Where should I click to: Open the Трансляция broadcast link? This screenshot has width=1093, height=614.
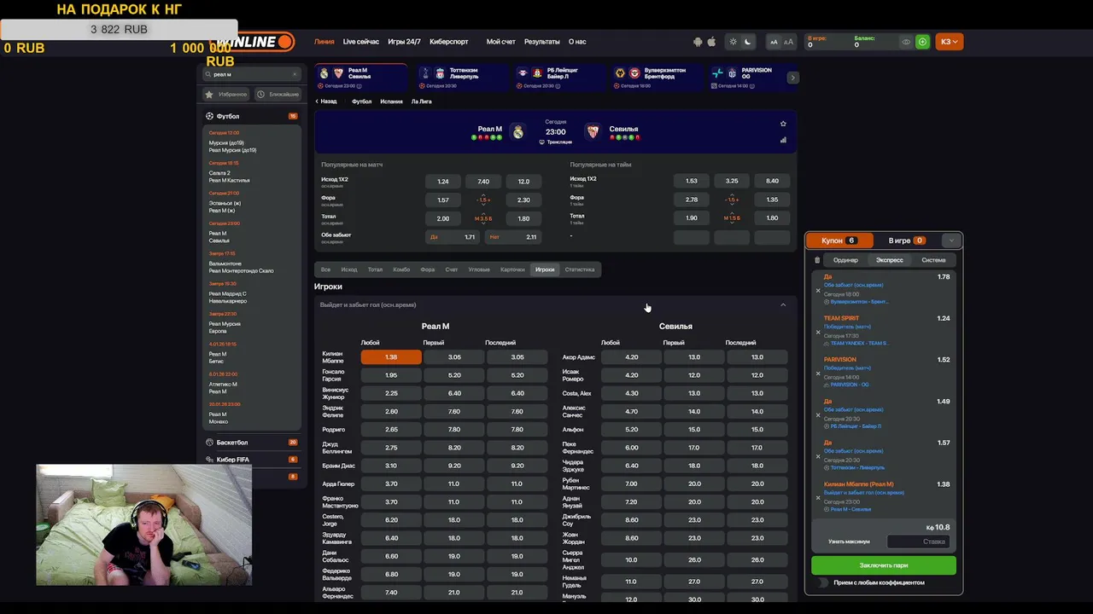556,142
